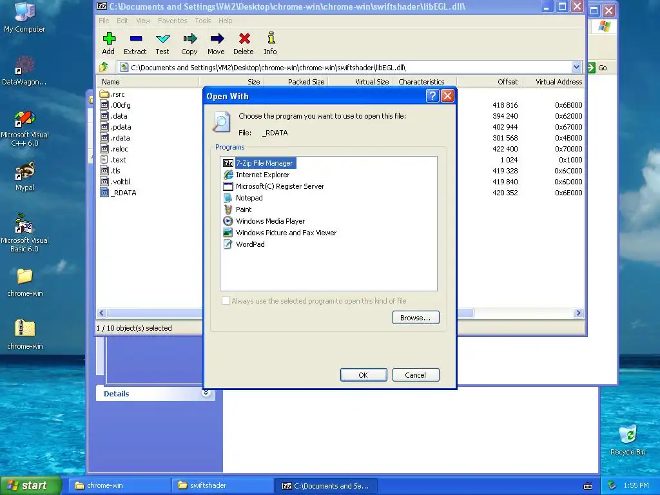Sort by Characteristics column header
This screenshot has height=495, width=660.
[424, 82]
